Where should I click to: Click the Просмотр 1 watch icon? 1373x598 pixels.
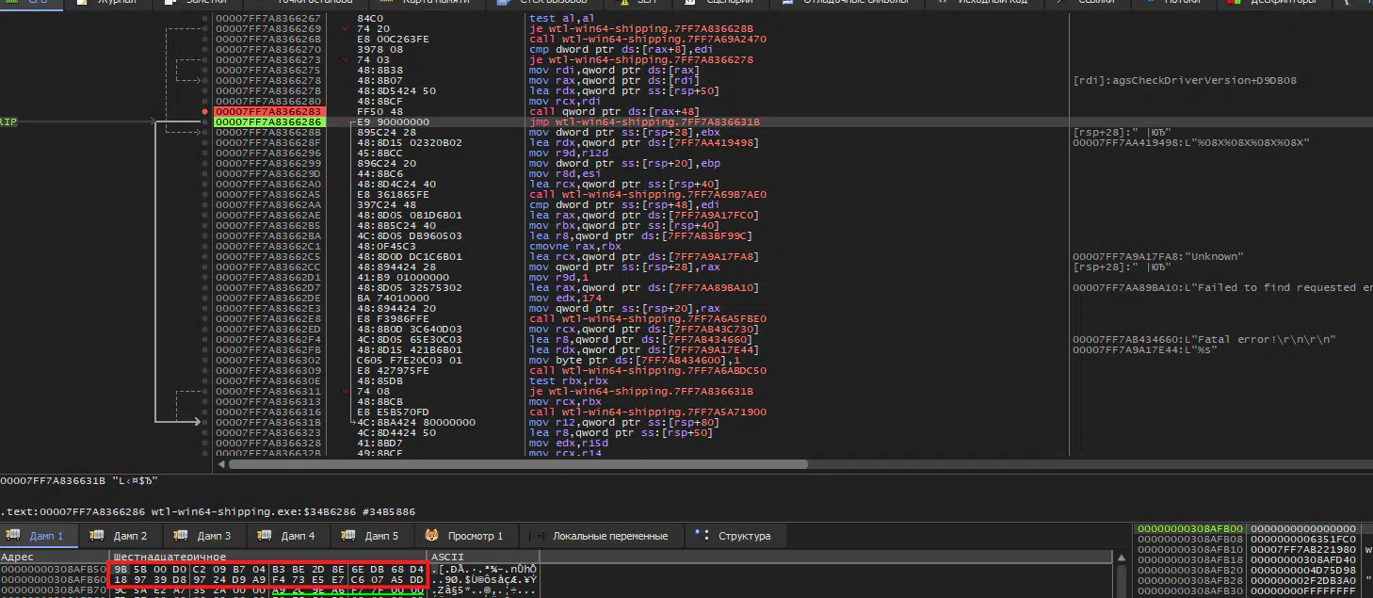(432, 536)
